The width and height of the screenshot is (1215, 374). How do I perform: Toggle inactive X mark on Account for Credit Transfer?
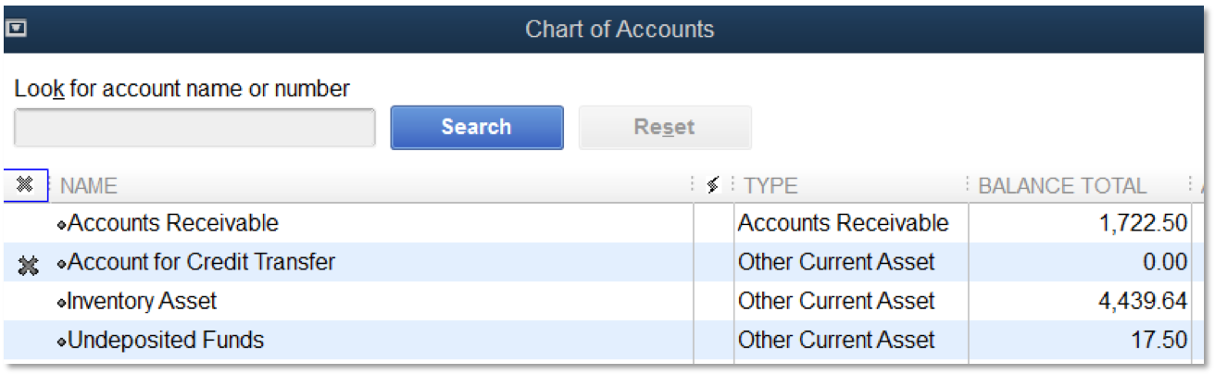[29, 265]
